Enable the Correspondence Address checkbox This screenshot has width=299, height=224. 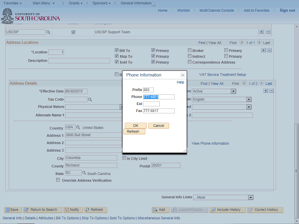pos(190,62)
